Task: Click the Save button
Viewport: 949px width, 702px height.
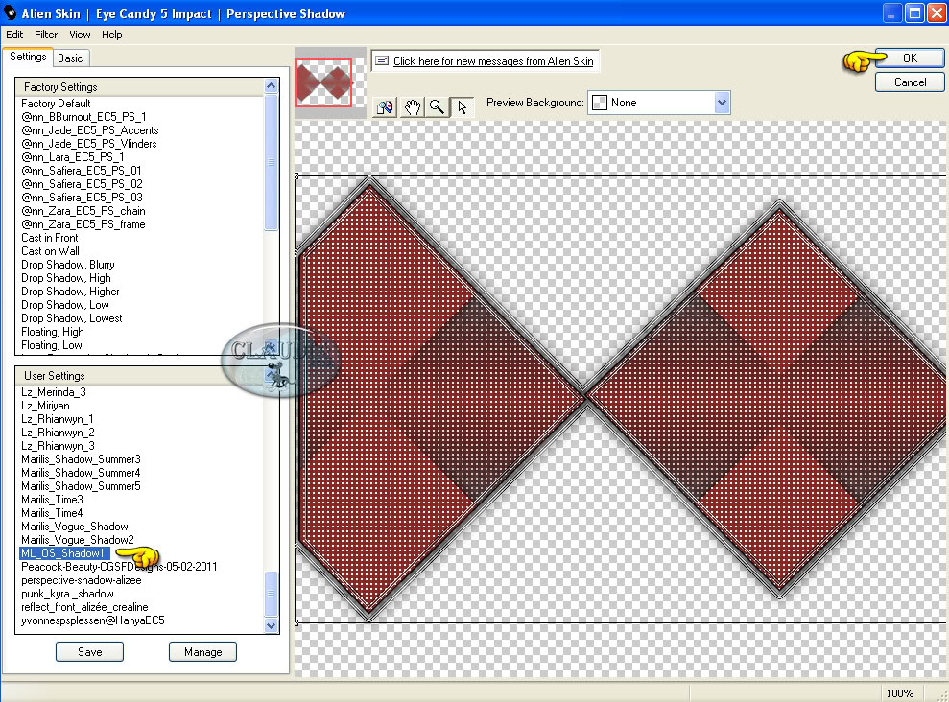Action: 89,652
